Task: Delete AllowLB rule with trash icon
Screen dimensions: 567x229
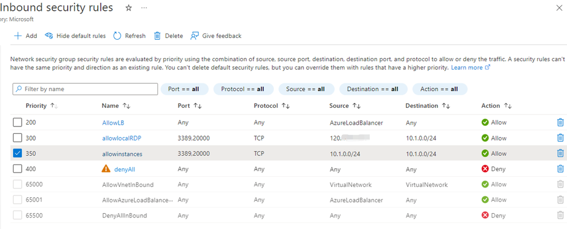Action: tap(560, 122)
